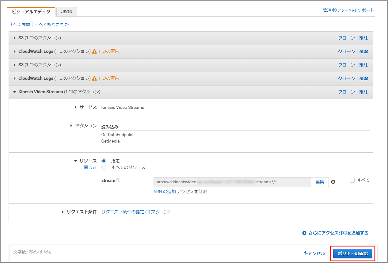Delete the first CloudWatch Logs statement
388x263 pixels.
[x=363, y=51]
